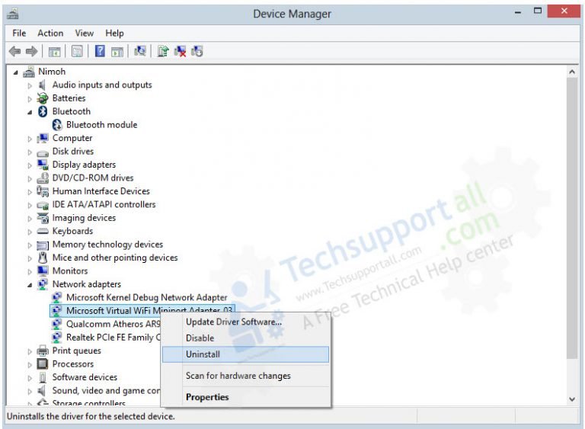585x429 pixels.
Task: Open the Action menu
Action: pos(50,34)
